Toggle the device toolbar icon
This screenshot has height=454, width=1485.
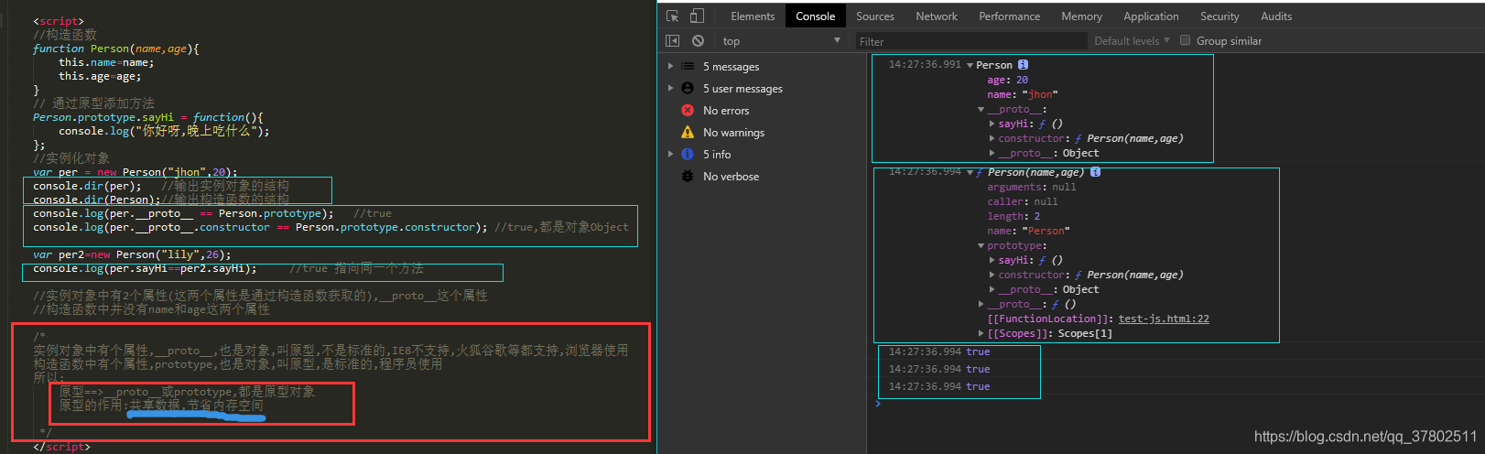pyautogui.click(x=697, y=16)
